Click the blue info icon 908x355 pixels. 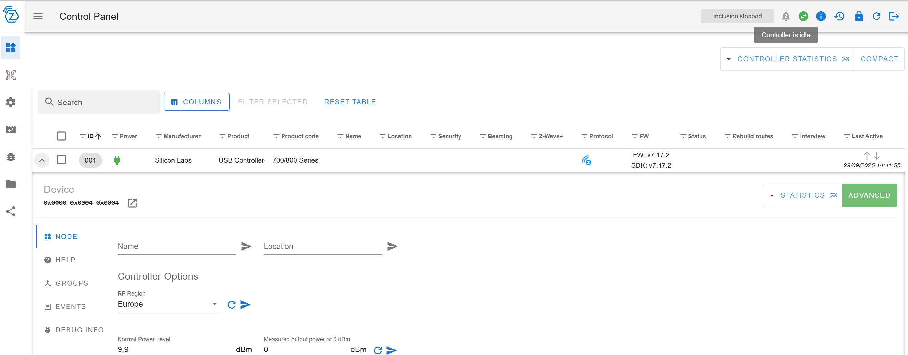click(x=821, y=16)
